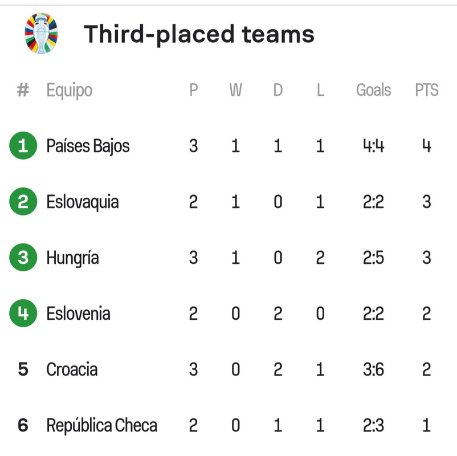
Task: Sort by the Goals column header
Action: point(374,90)
